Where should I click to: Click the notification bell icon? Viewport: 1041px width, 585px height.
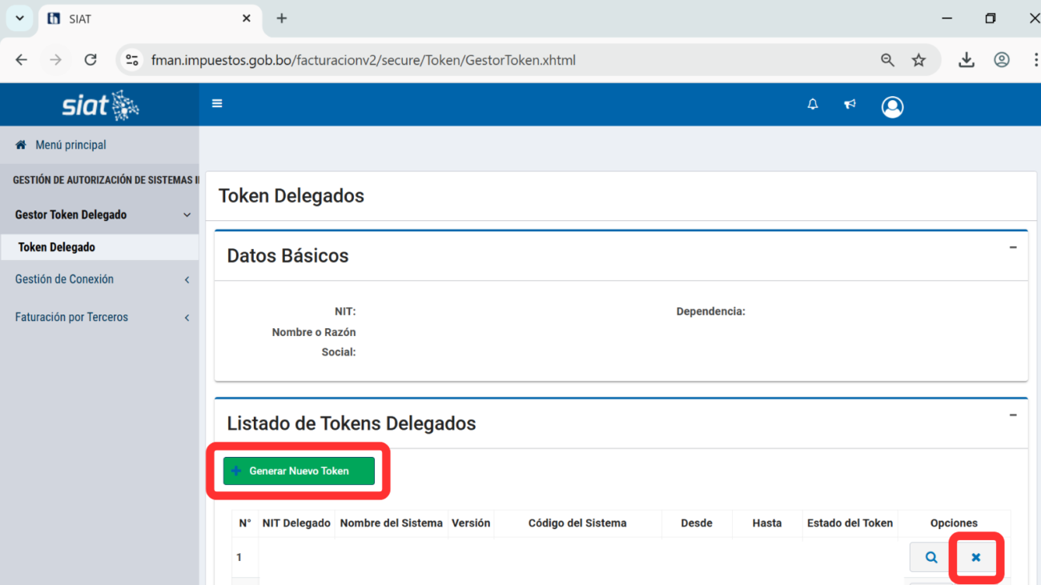point(813,104)
